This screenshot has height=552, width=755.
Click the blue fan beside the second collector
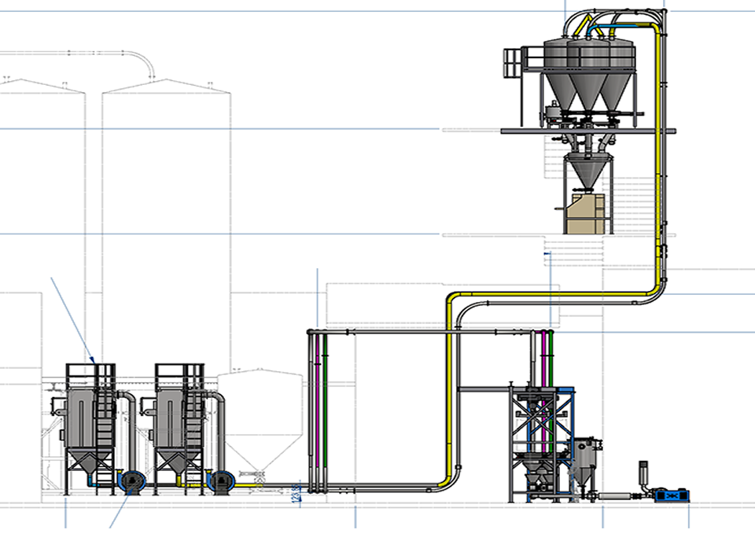point(221,480)
